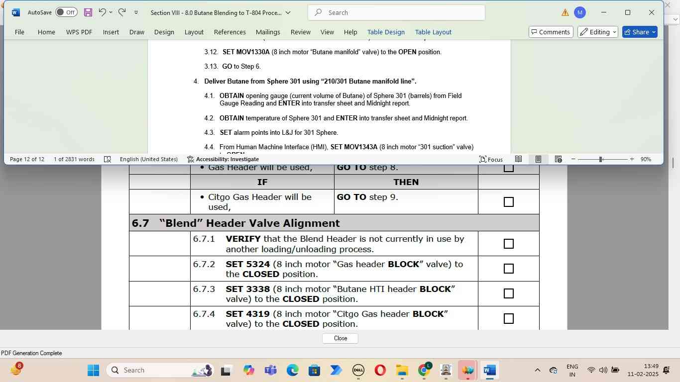Click the Close button below the PDF
The height and width of the screenshot is (382, 680).
point(340,338)
